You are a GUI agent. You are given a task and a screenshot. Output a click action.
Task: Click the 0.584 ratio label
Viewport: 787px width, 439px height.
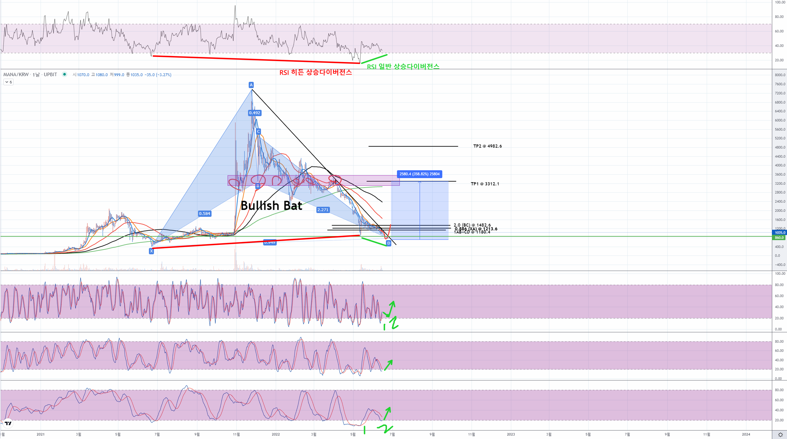click(204, 213)
